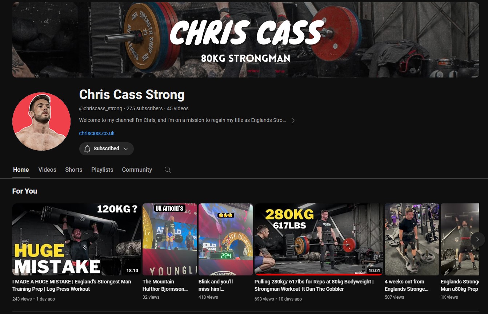Open the Blink and you'll miss him short
Screen dimensions: 488x314
tap(226, 239)
